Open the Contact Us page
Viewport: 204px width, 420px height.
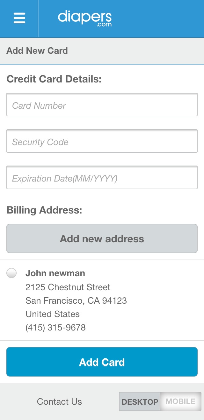coord(59,401)
